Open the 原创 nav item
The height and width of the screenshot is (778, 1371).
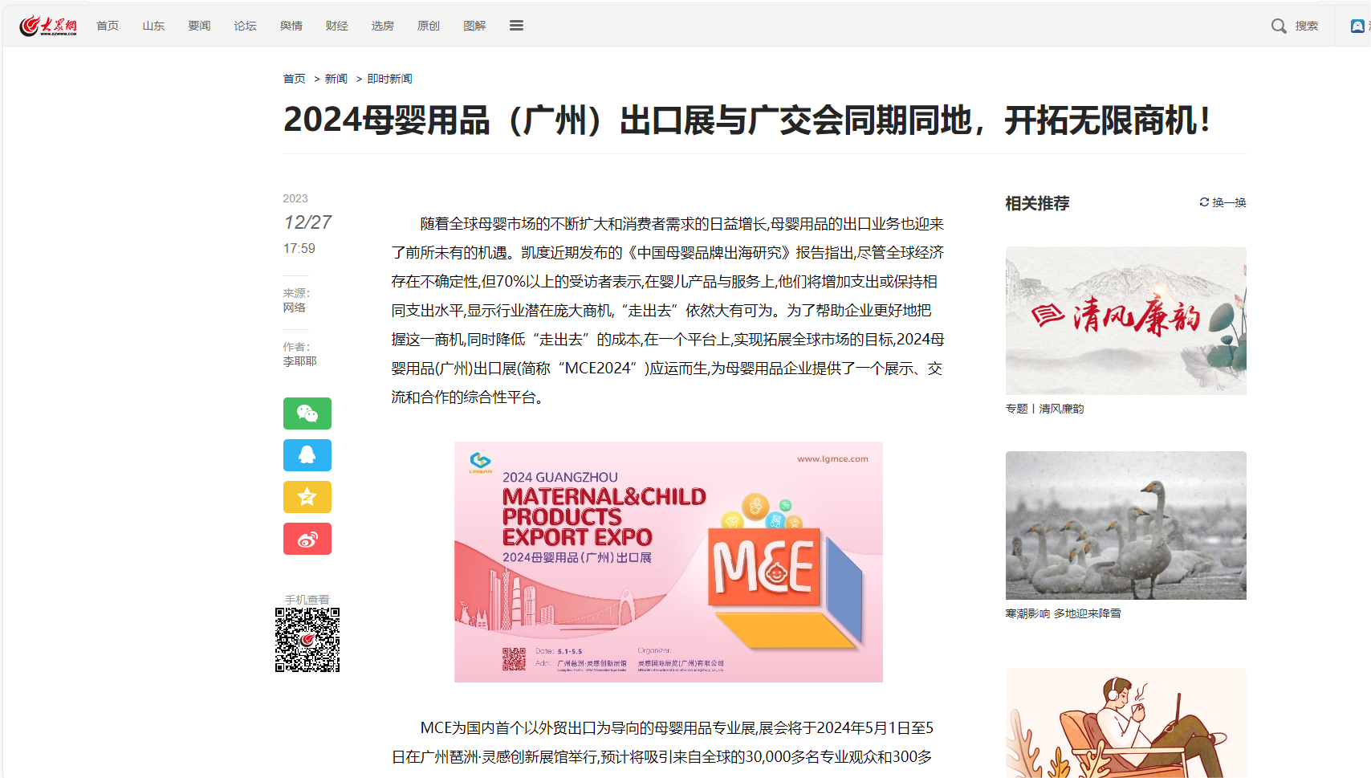[x=428, y=26]
